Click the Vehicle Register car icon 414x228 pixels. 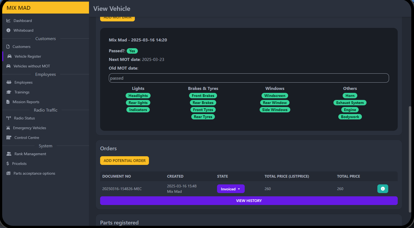click(x=9, y=56)
